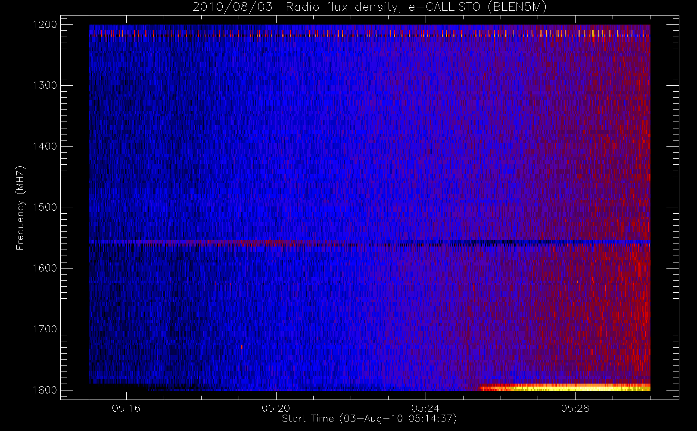Click the plot title mentioning e-CALLISTO (BLEN5M)
Screen dimensions: 697x431
point(370,7)
